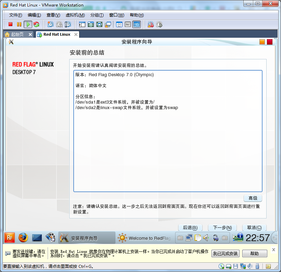Open Snapshot Manager from the toolbar
Image resolution: width=281 pixels, height=272 pixels.
coord(68,24)
